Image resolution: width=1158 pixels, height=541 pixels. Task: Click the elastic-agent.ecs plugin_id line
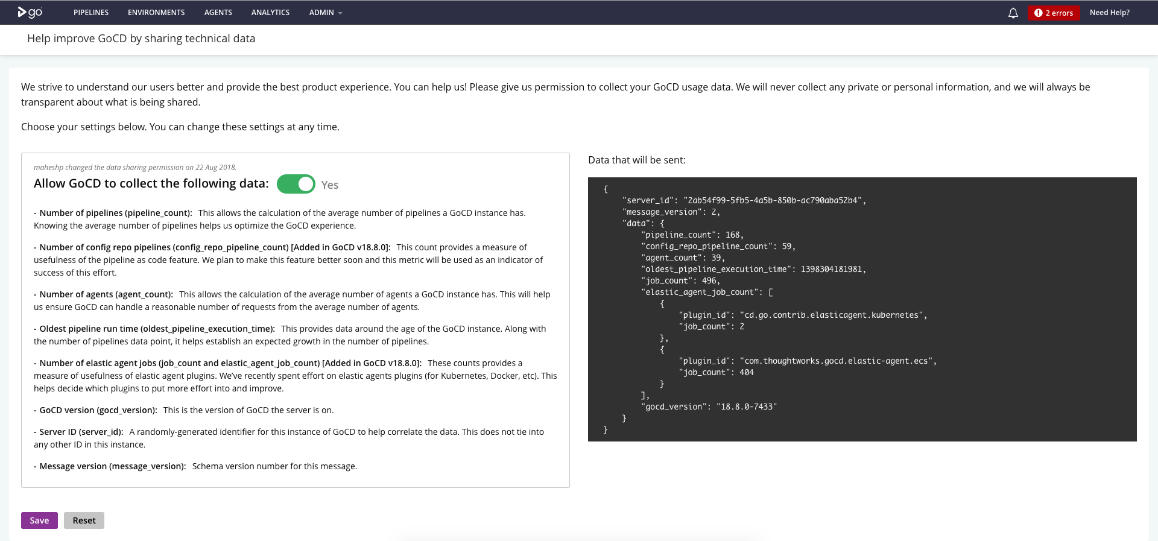point(808,361)
